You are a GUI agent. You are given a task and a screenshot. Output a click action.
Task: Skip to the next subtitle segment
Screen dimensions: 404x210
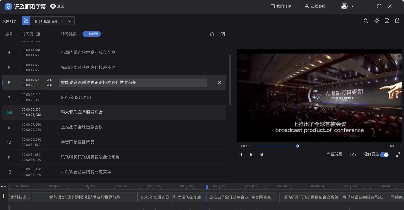point(261,154)
